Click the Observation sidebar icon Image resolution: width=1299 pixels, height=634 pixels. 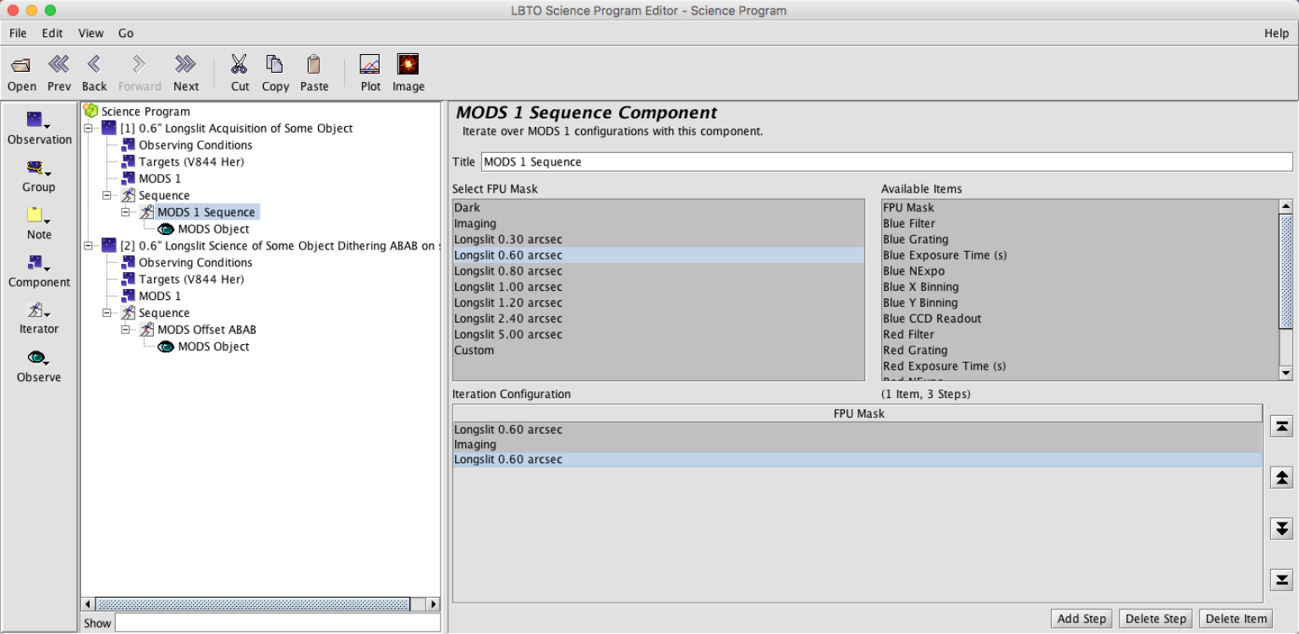pos(35,119)
